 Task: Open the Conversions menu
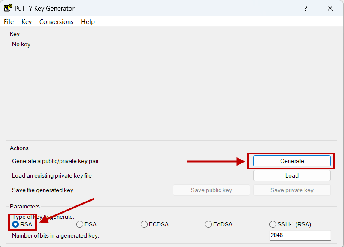56,22
